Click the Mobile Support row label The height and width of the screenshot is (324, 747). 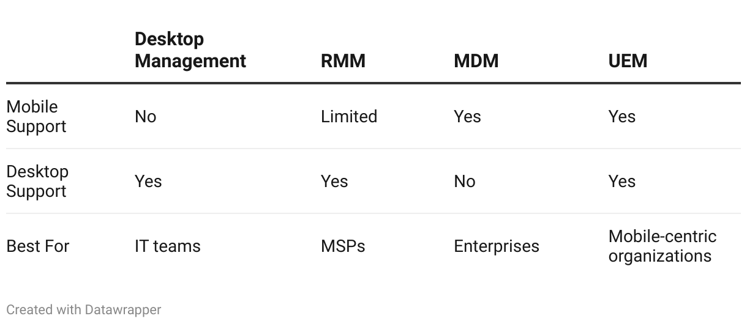click(36, 116)
